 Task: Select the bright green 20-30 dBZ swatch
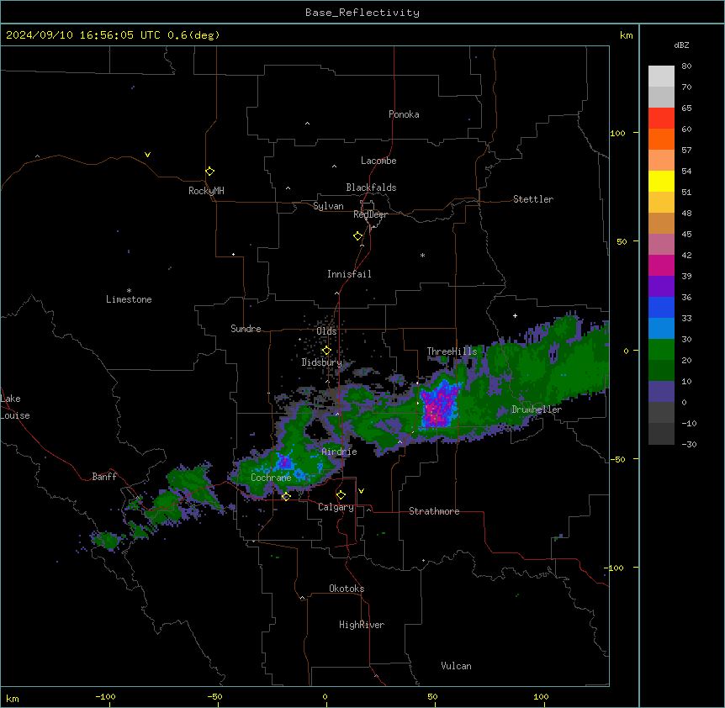point(661,350)
